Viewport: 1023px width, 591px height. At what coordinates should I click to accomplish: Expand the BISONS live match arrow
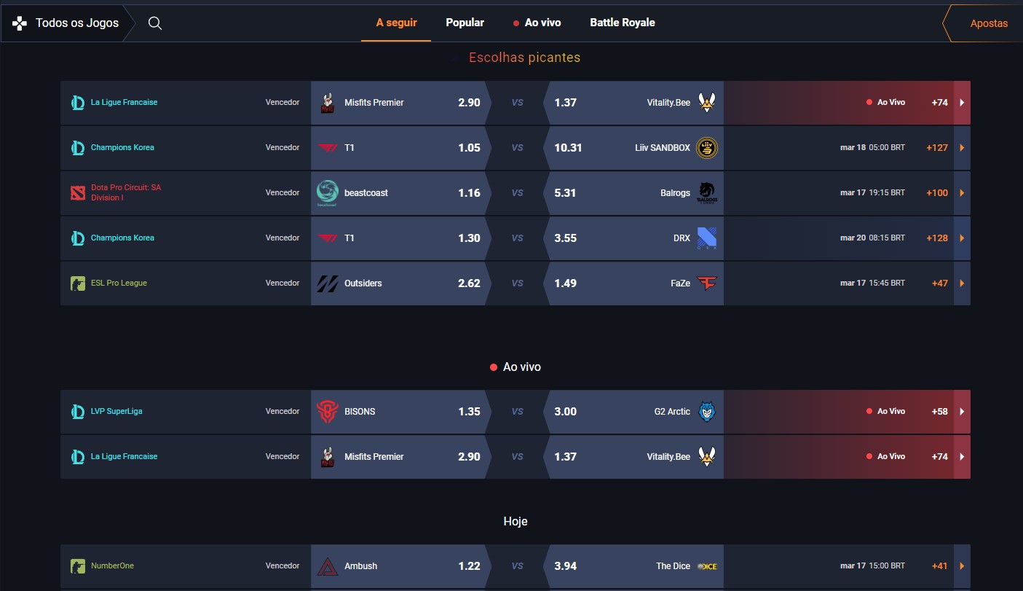(x=961, y=411)
